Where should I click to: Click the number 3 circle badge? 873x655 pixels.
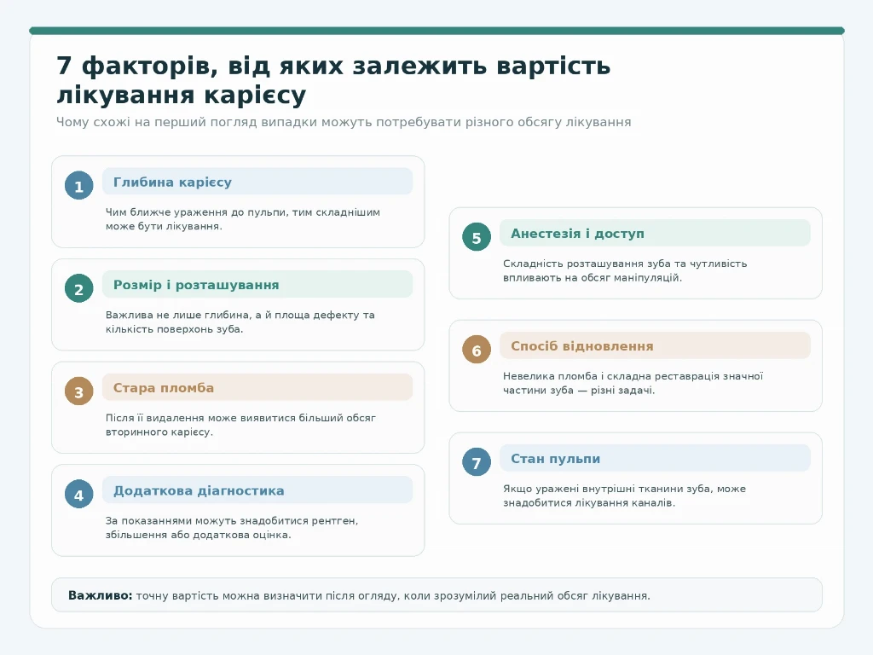click(79, 391)
